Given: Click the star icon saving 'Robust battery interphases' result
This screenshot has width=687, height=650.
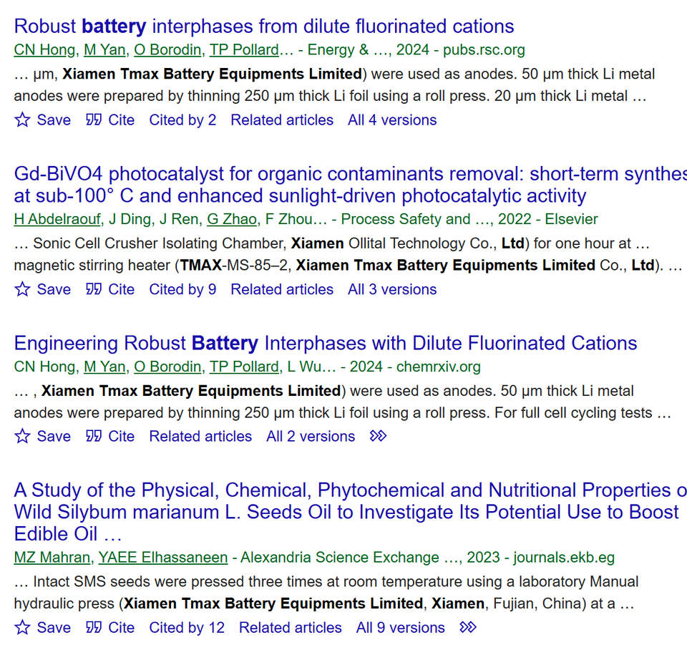Looking at the screenshot, I should click(23, 120).
